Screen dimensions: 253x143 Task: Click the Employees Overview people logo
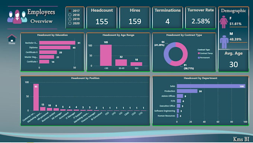[x=17, y=17]
